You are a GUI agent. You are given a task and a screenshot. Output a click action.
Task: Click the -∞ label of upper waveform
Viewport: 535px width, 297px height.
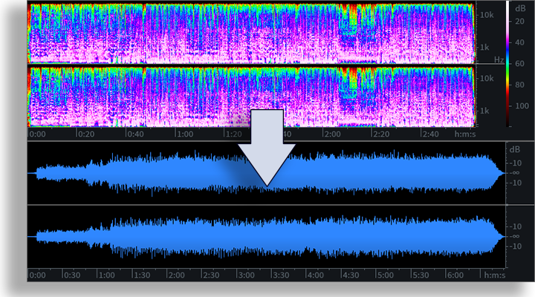click(x=515, y=173)
